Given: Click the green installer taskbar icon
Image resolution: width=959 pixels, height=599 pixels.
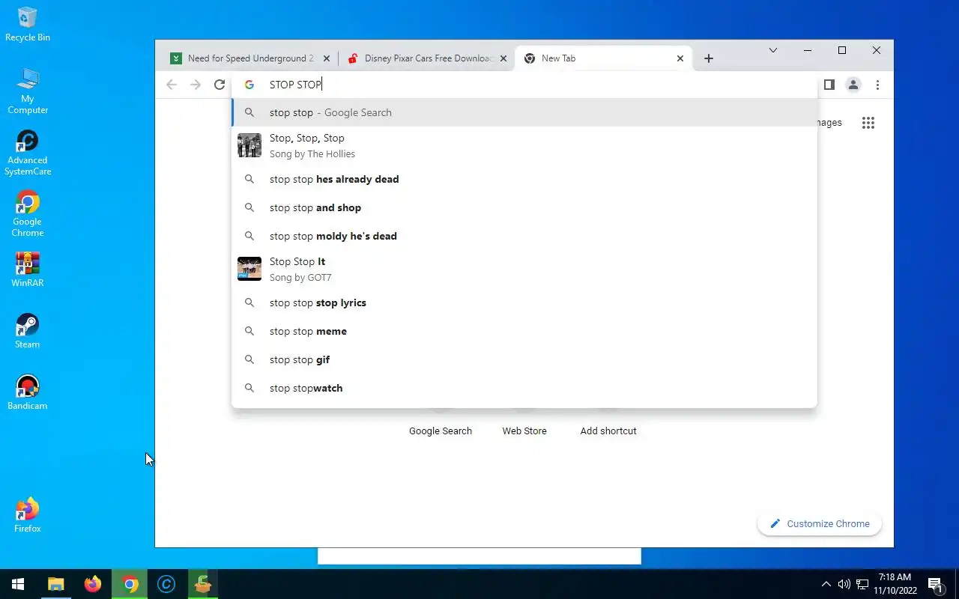Looking at the screenshot, I should (x=202, y=584).
